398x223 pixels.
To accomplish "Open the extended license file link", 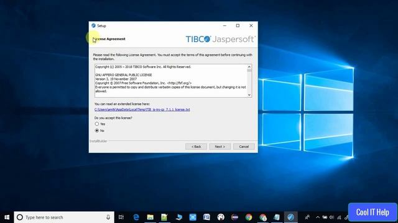I will [x=142, y=110].
